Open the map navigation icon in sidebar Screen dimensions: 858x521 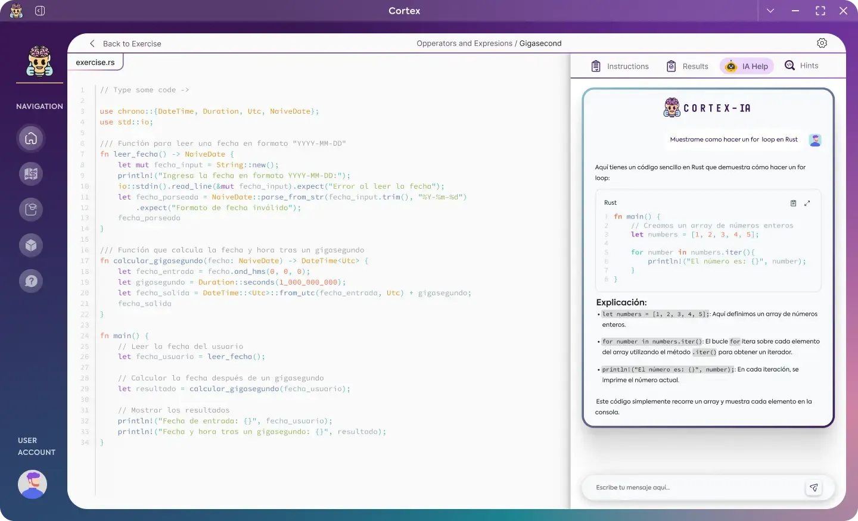click(x=31, y=174)
